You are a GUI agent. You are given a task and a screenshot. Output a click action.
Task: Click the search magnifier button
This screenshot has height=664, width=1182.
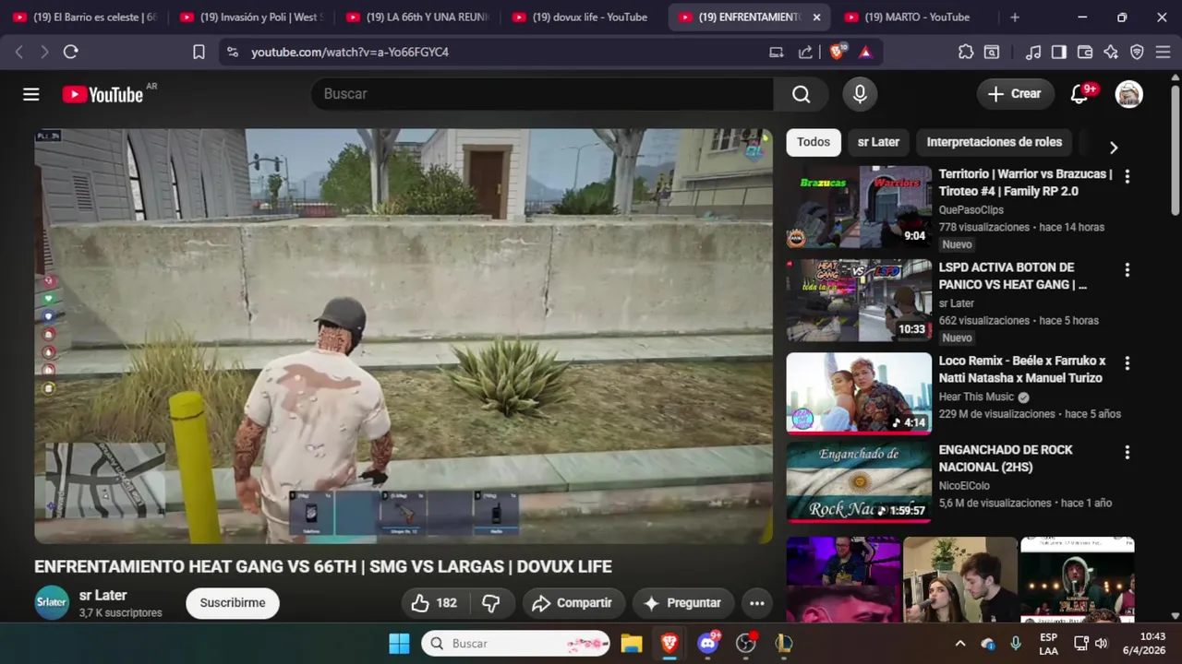click(801, 94)
